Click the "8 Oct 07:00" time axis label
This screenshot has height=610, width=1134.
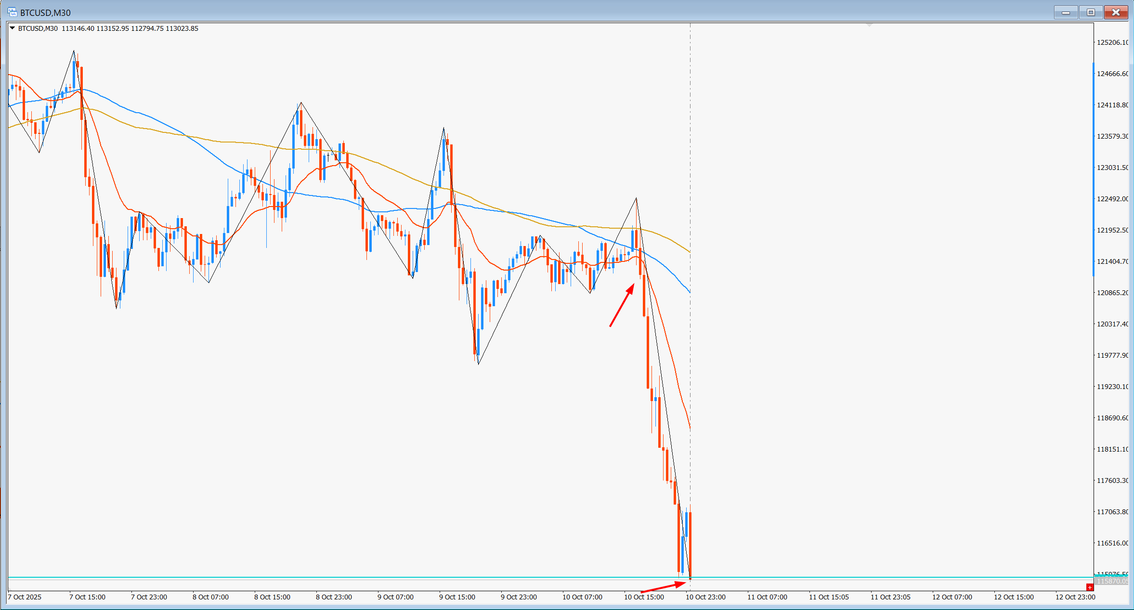tap(211, 597)
